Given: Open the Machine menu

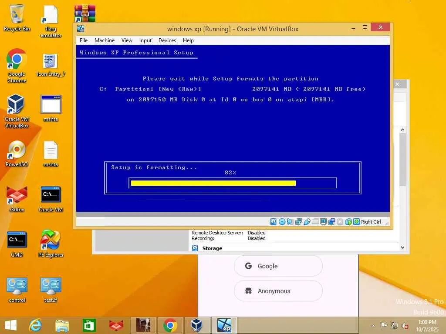Looking at the screenshot, I should point(105,40).
